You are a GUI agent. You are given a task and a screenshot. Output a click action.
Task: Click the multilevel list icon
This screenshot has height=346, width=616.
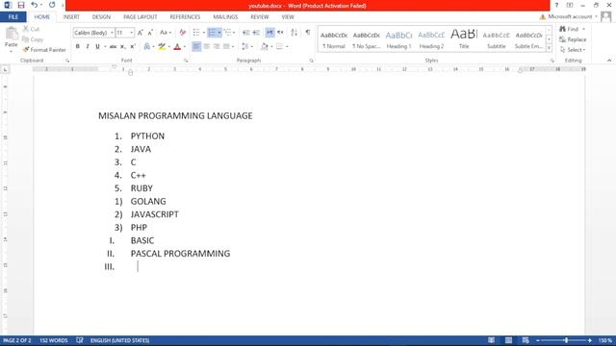click(227, 33)
